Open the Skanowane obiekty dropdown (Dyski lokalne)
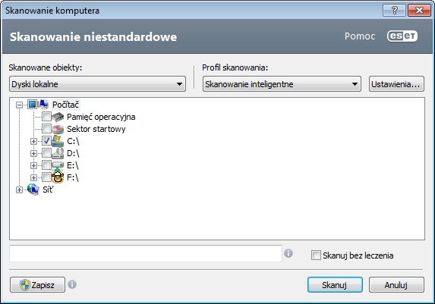 97,84
